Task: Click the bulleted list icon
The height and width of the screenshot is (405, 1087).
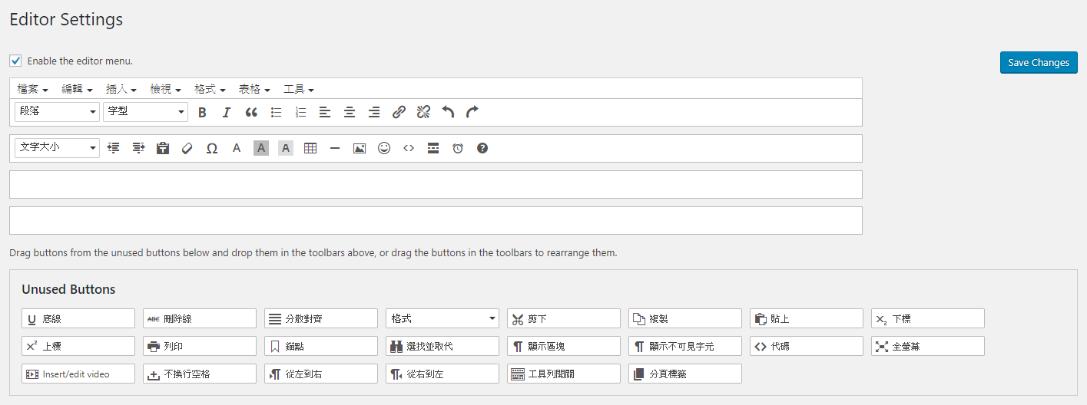Action: (x=276, y=112)
